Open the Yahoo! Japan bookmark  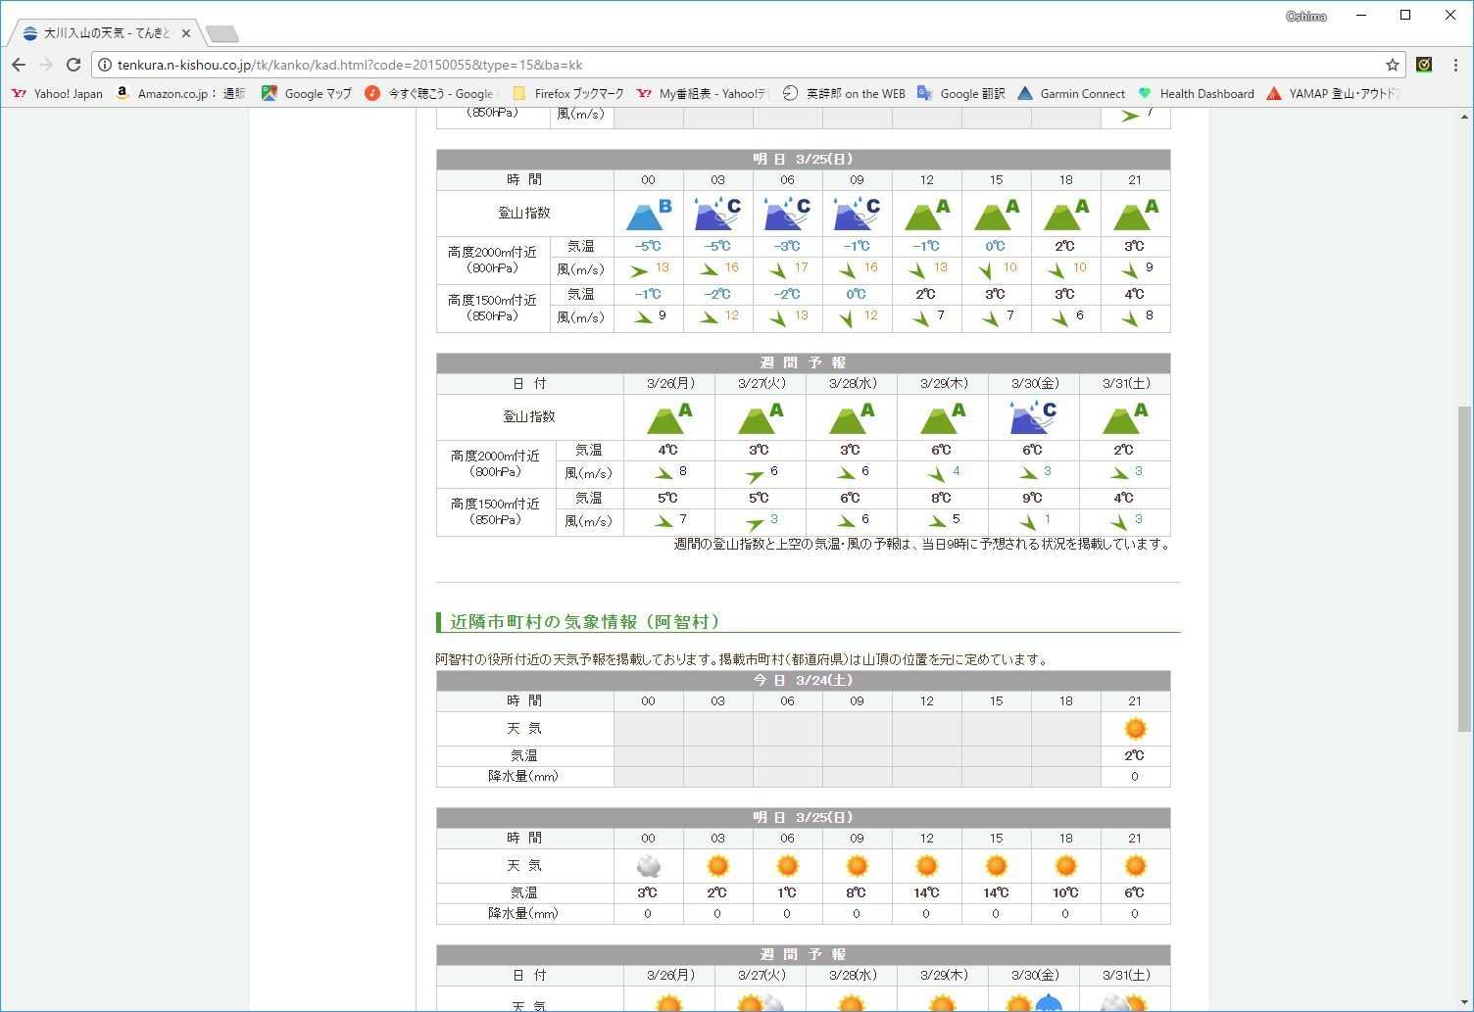pyautogui.click(x=57, y=94)
